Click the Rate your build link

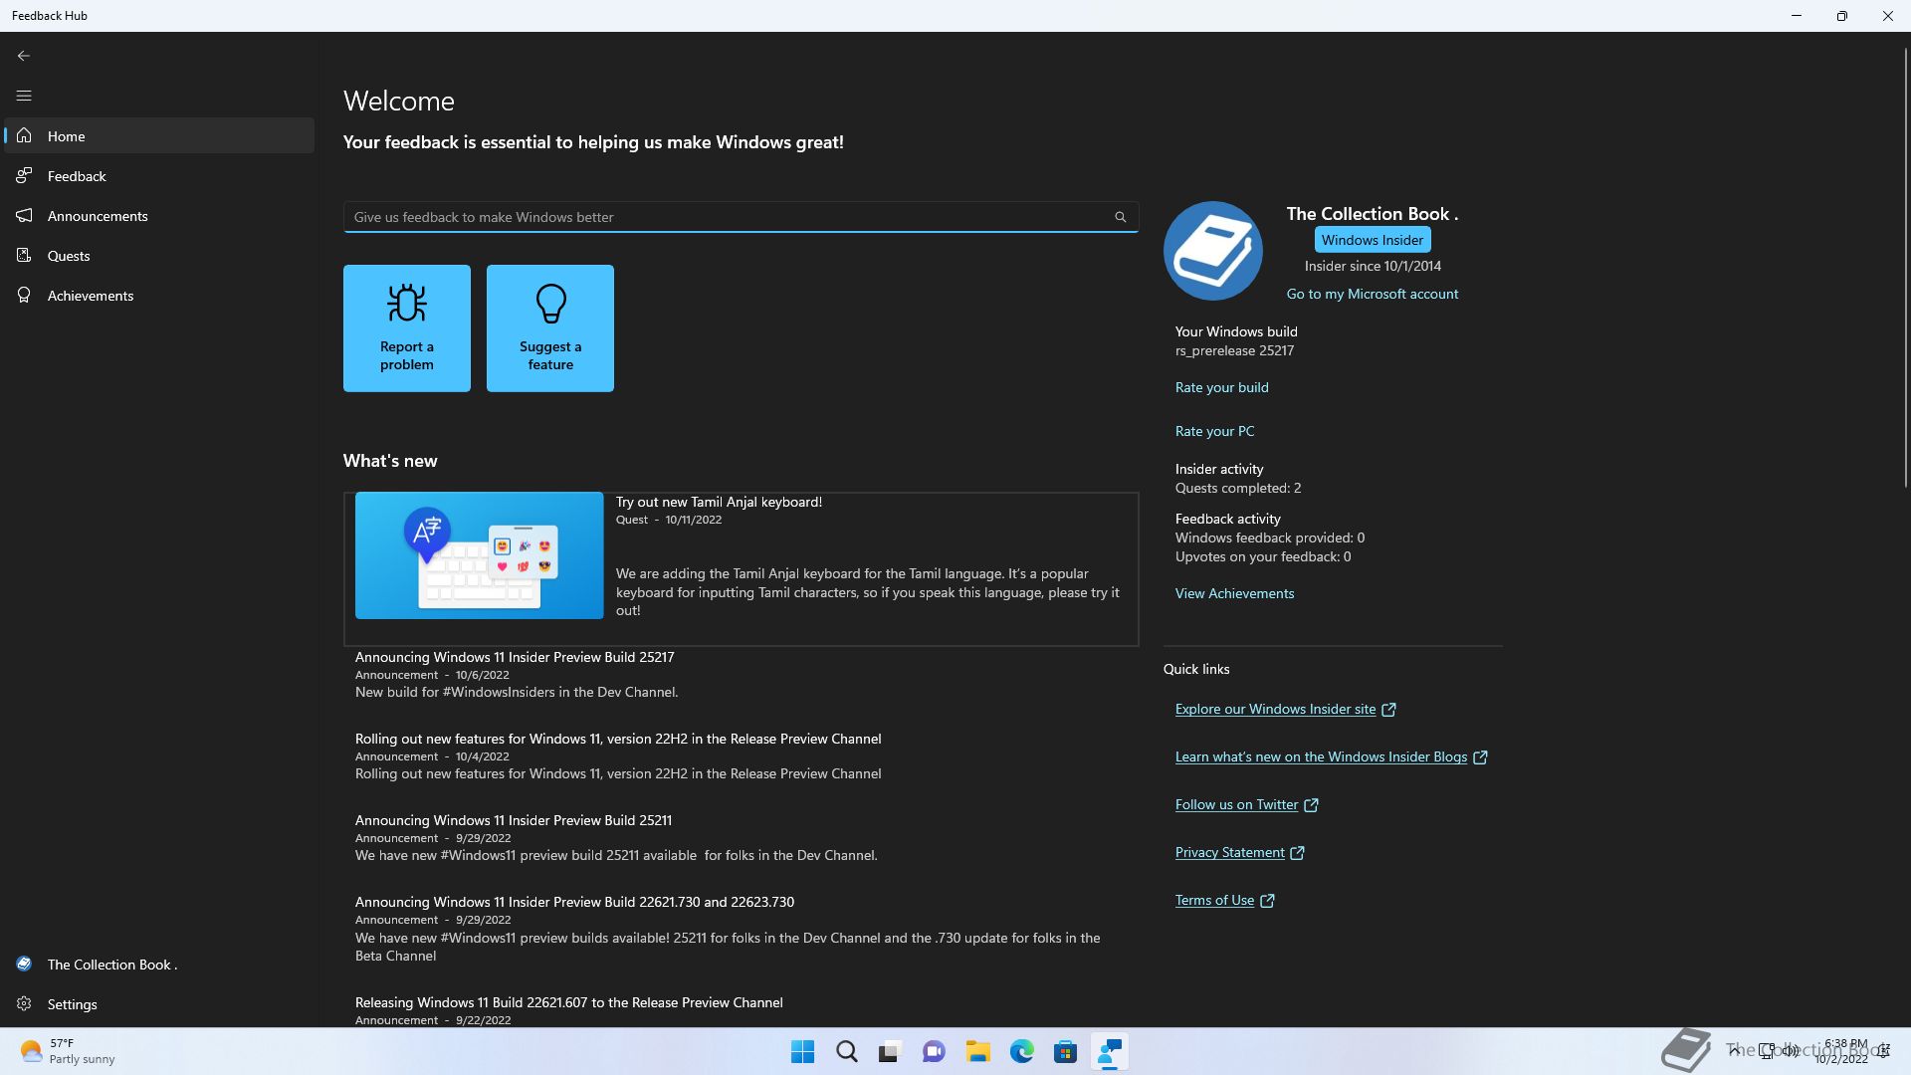[x=1221, y=387]
